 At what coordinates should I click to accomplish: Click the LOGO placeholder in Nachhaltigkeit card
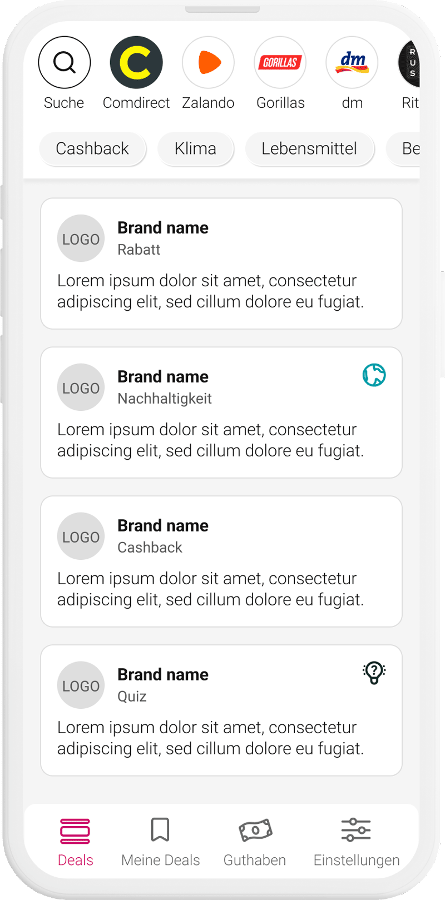coord(81,387)
